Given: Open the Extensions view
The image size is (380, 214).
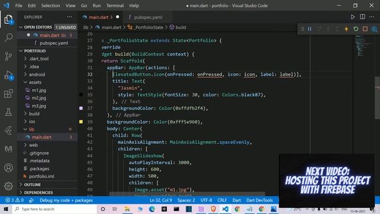Looking at the screenshot, I should (8, 94).
